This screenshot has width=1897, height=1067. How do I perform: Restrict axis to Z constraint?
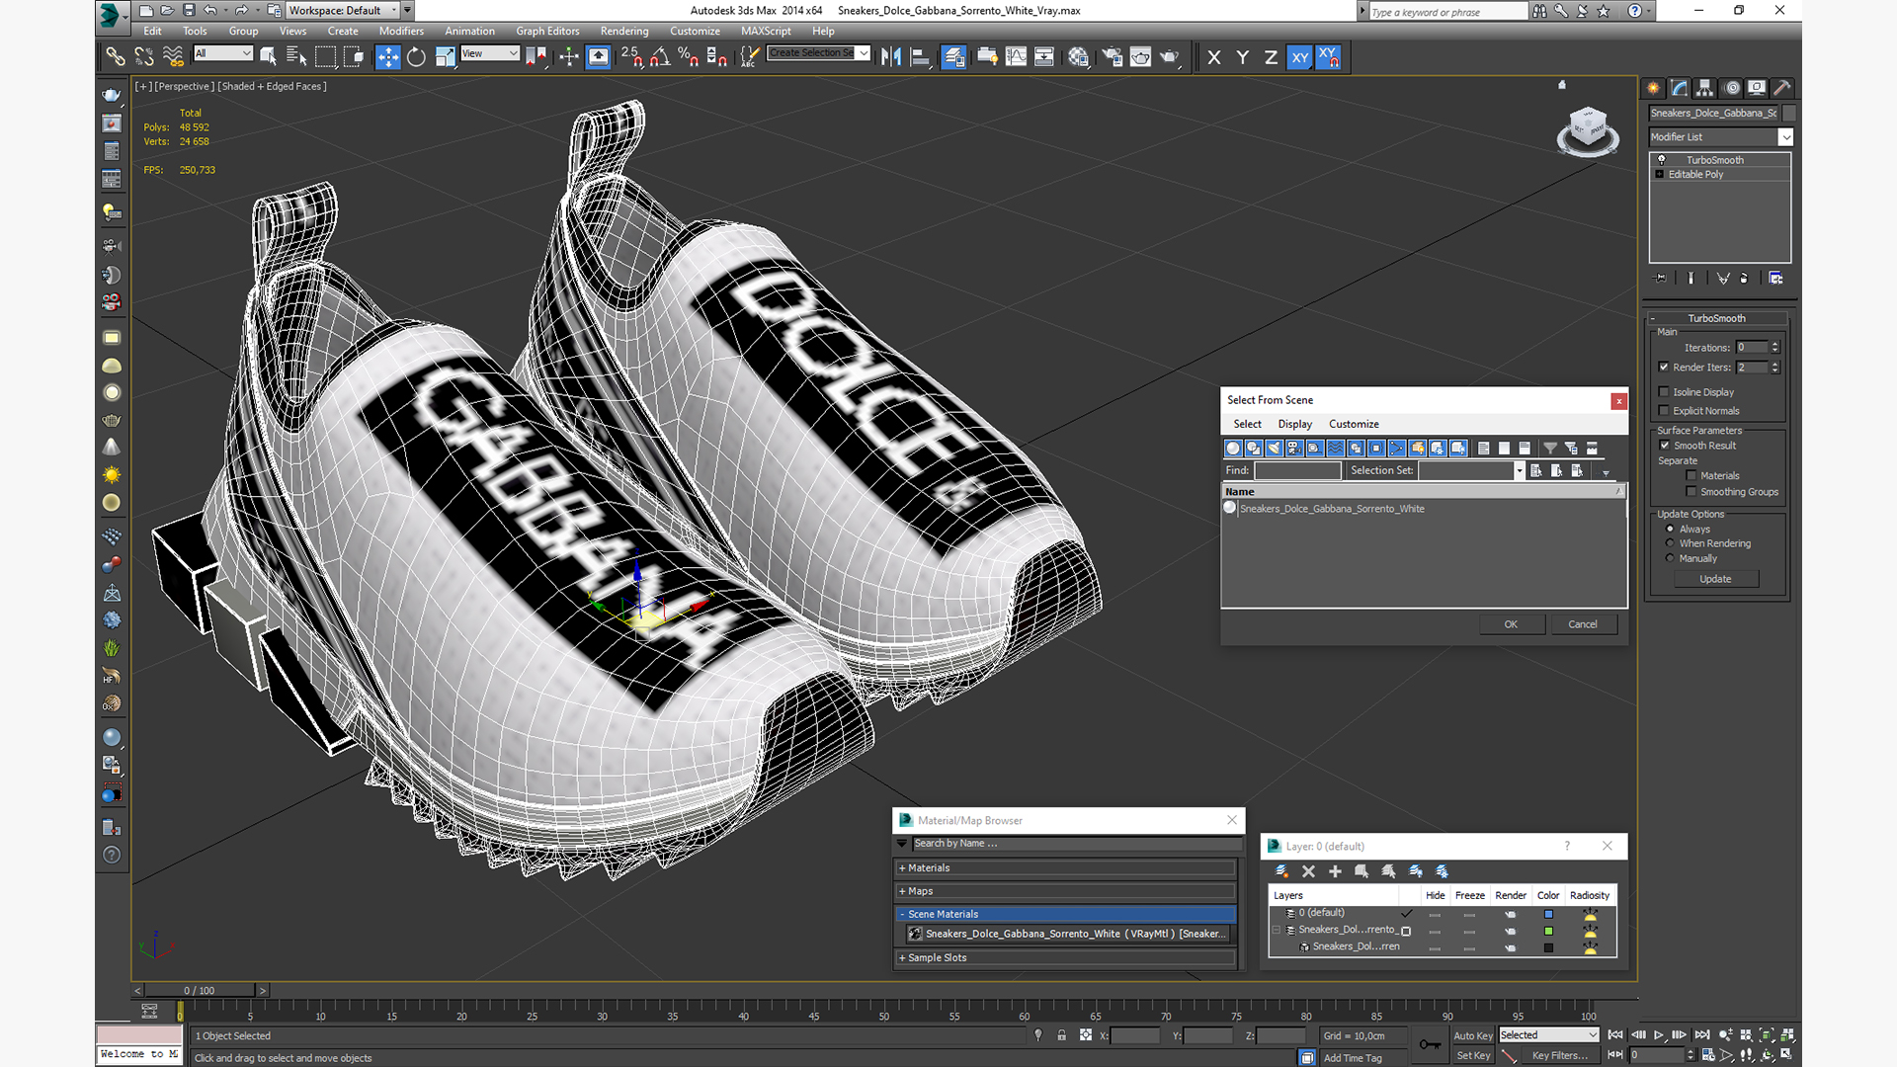click(x=1271, y=57)
